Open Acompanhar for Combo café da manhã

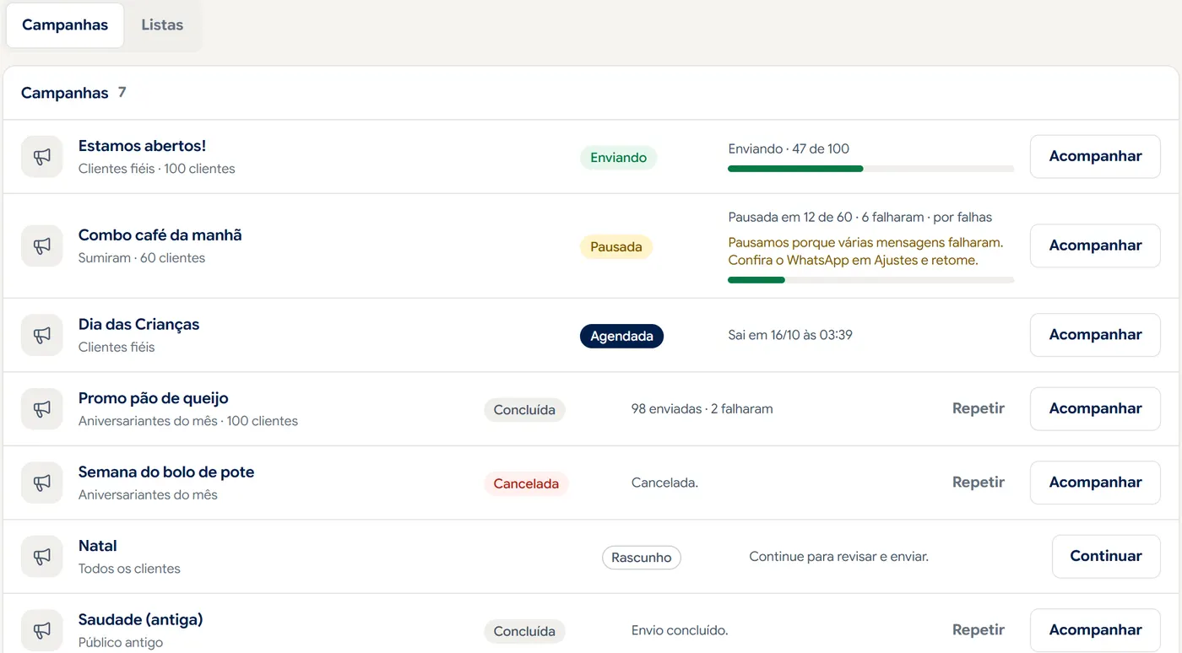coord(1095,246)
